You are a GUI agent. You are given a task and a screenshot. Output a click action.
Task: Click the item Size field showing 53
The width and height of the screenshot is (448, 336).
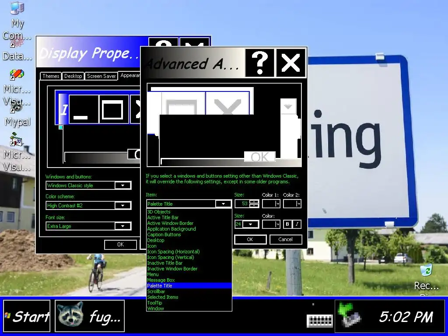tap(242, 204)
